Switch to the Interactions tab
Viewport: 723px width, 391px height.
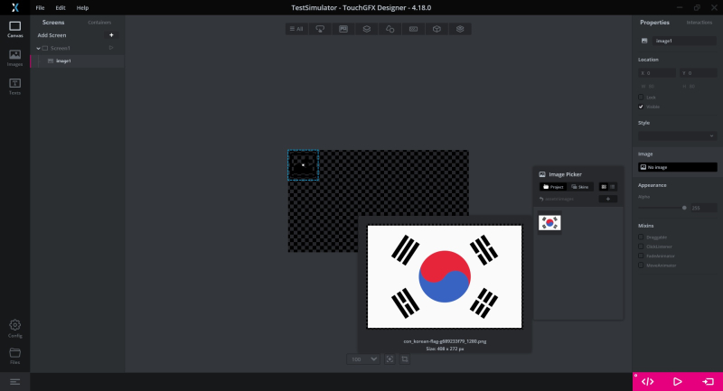[700, 22]
